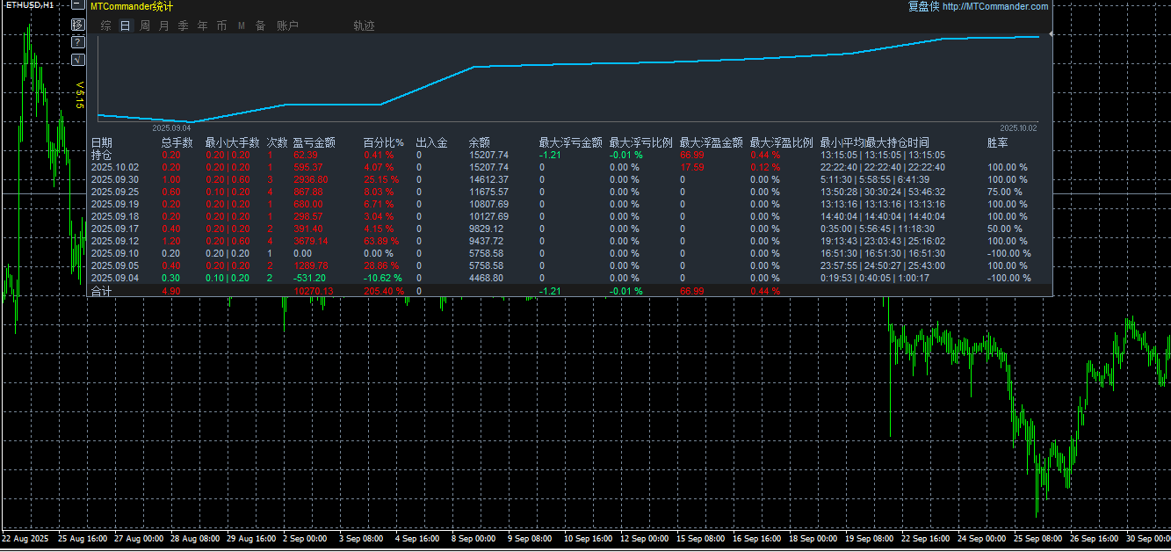Select the 2025.10.02 row date

pos(115,167)
